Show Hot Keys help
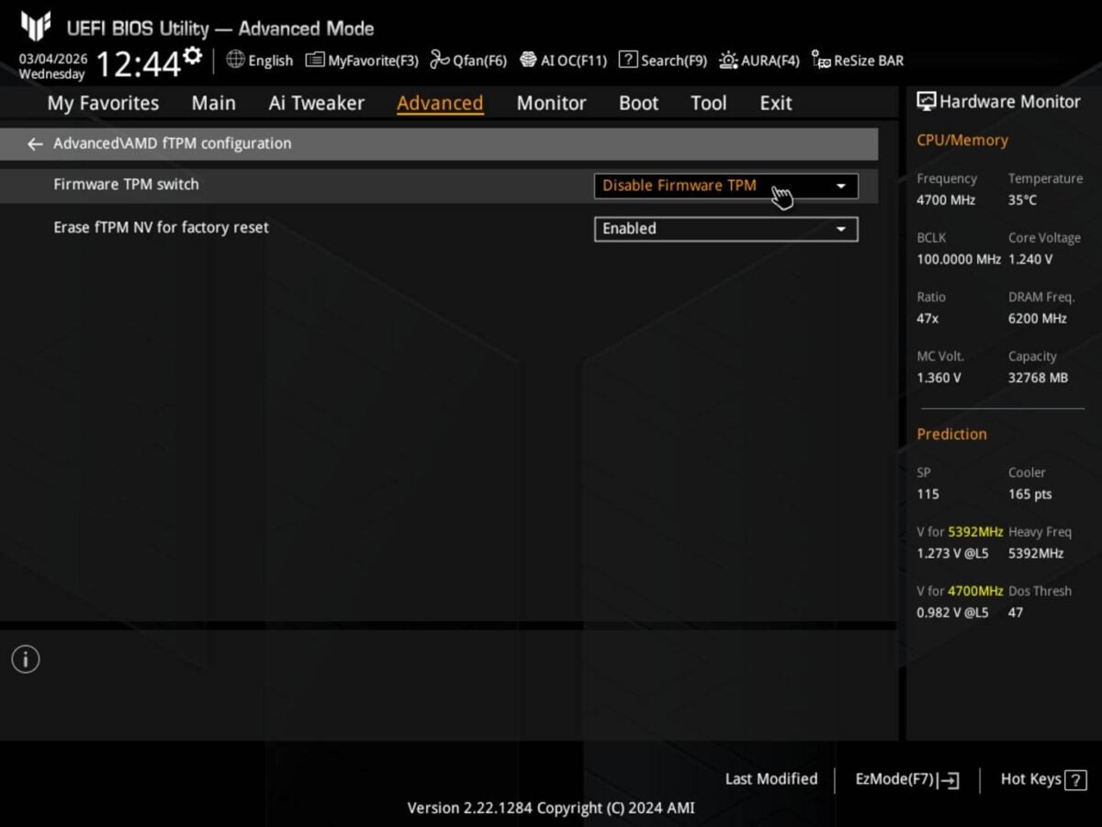 coord(1042,779)
